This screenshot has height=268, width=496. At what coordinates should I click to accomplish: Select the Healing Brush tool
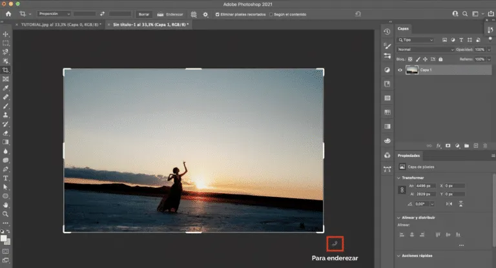(5, 97)
